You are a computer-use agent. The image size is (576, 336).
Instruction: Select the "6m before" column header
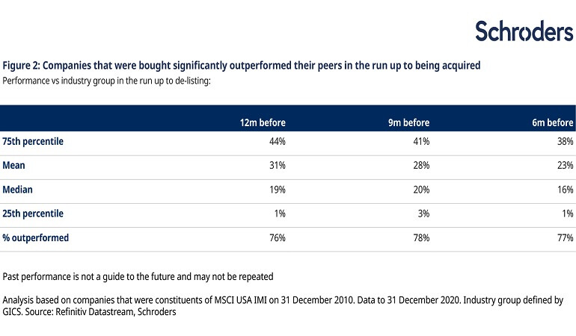[x=552, y=122]
